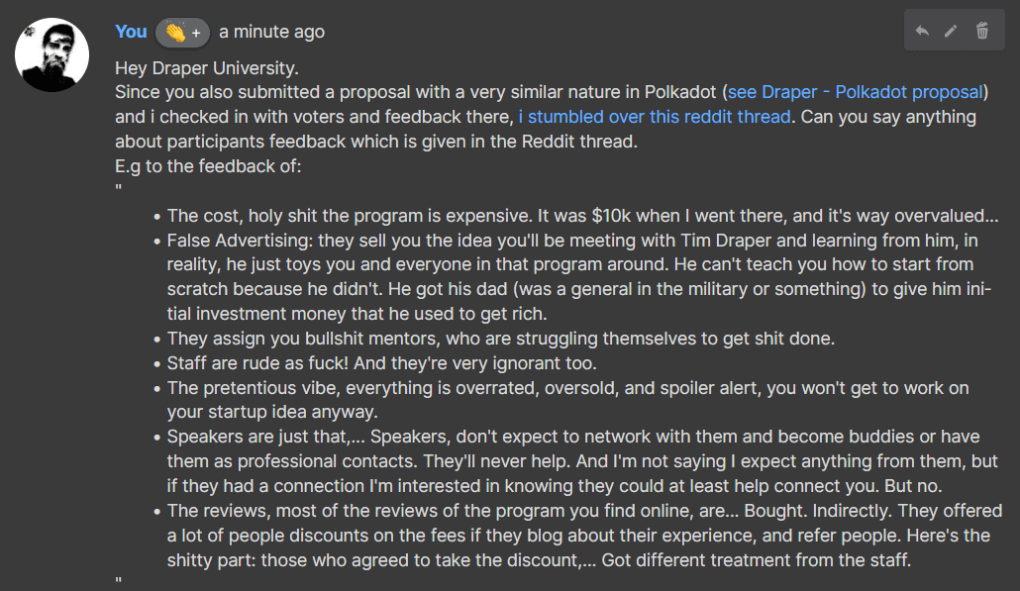Click the bullet about the $10k program cost
1020x591 pixels.
click(582, 216)
